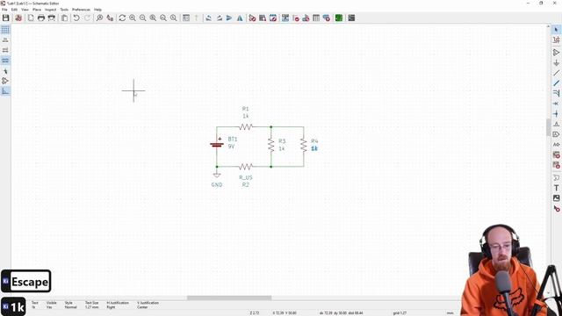
Task: Open the Find tool magnifier icon
Action: tap(99, 18)
